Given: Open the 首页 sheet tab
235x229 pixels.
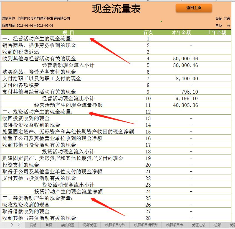Looking at the screenshot, I should tap(49, 225).
